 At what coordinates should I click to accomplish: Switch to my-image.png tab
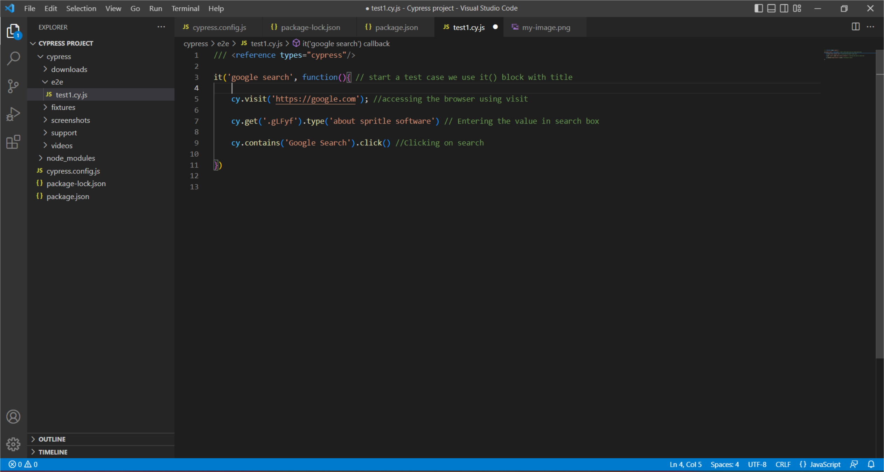coord(545,27)
